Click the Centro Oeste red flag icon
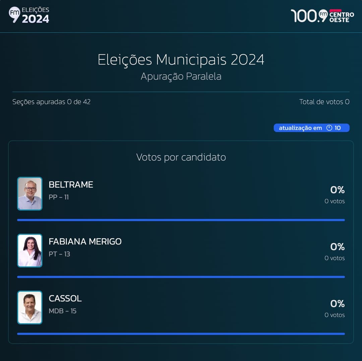The width and height of the screenshot is (362, 361). 336,11
